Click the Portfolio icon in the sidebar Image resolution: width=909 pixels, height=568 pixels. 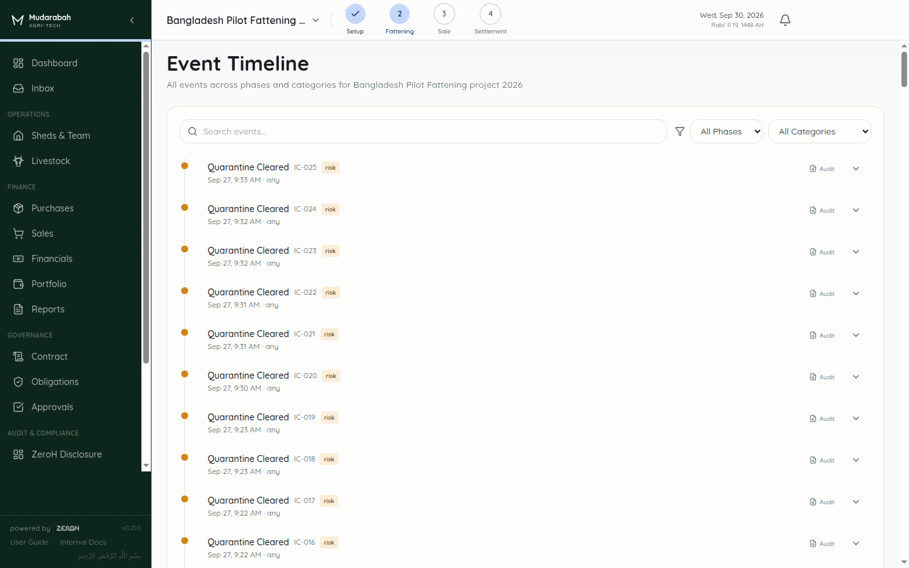tap(18, 284)
